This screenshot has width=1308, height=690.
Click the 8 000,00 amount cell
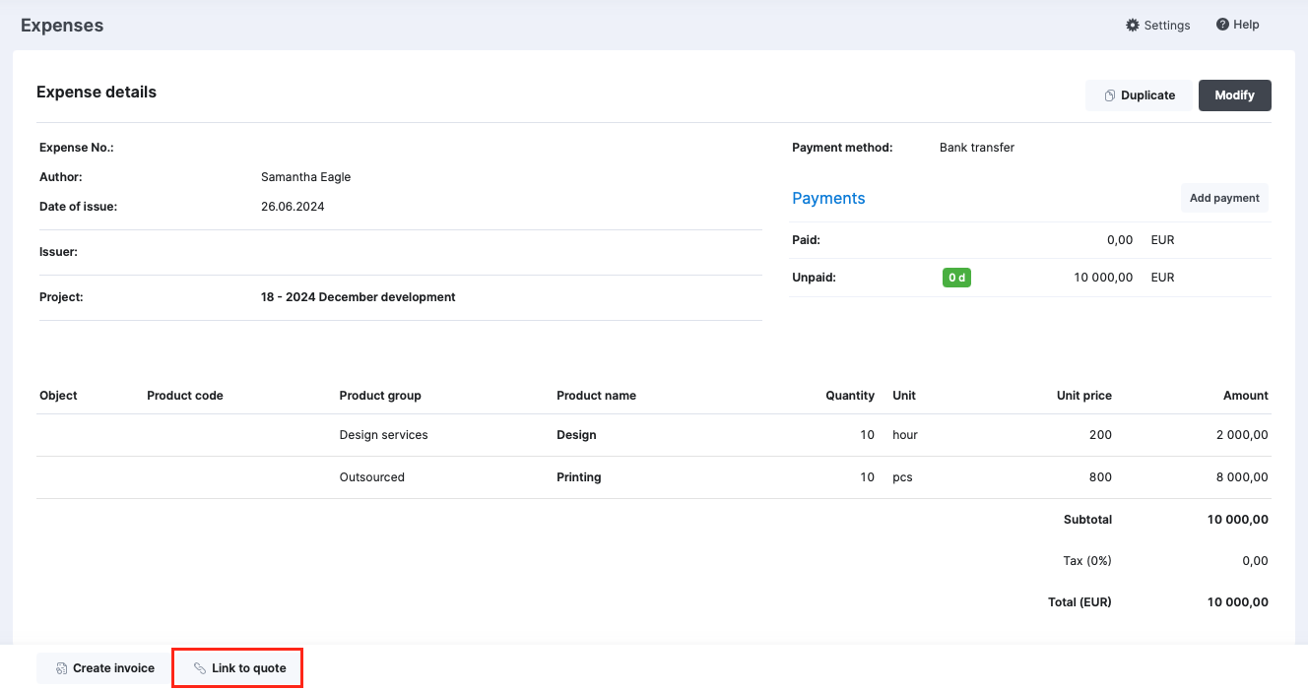coord(1242,477)
